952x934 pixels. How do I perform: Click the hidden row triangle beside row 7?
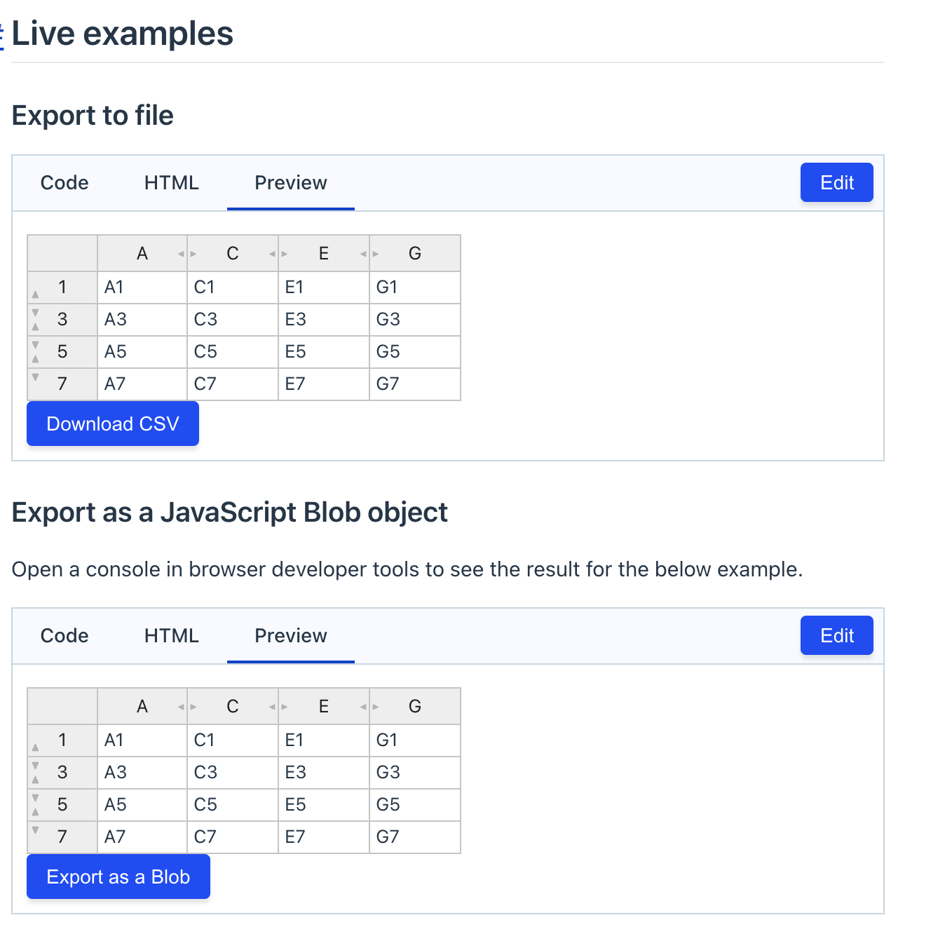35,377
